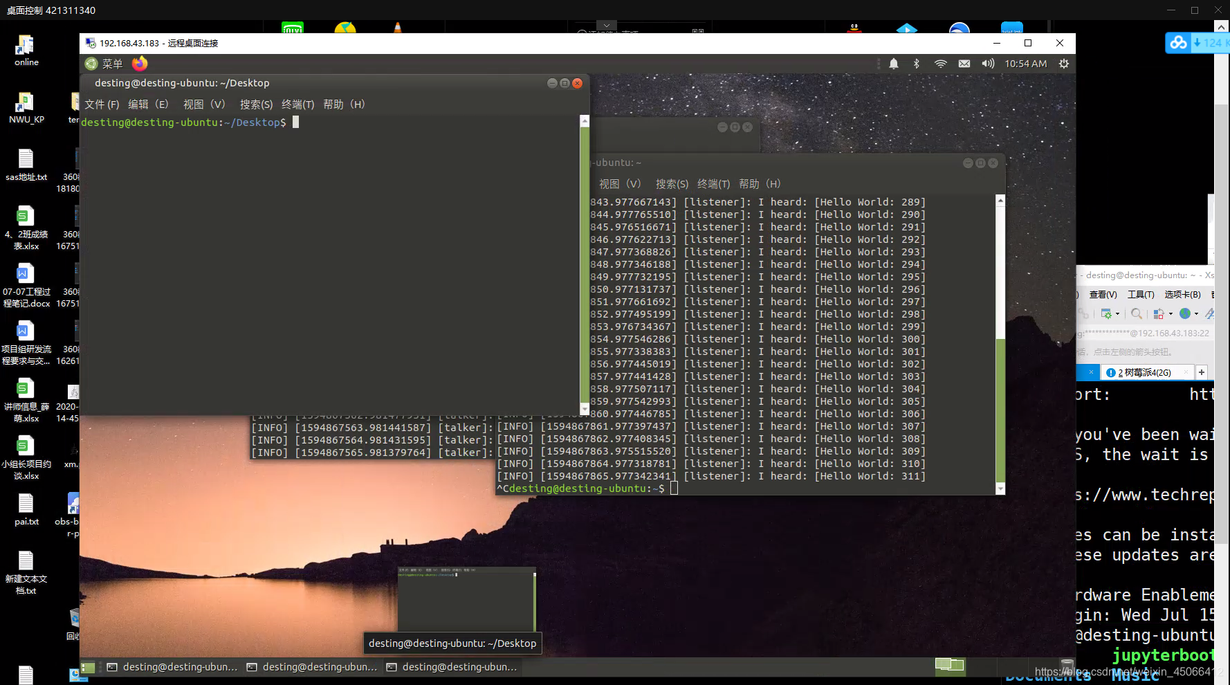
Task: Open 项目组研发流程要求与交 desktop document
Action: (26, 344)
